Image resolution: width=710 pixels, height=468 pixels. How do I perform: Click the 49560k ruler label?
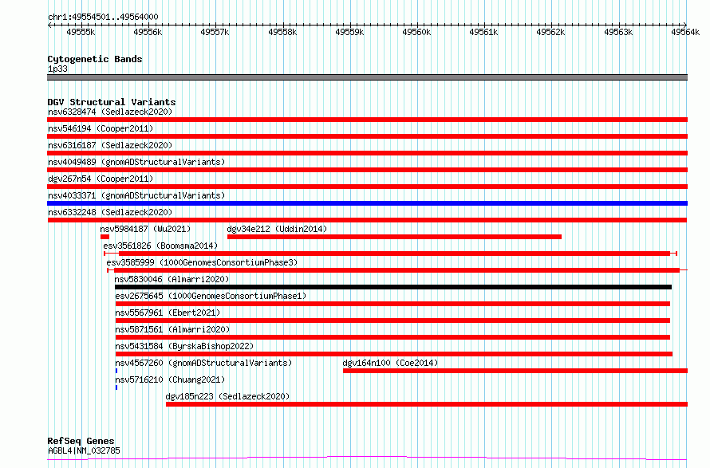tap(416, 32)
